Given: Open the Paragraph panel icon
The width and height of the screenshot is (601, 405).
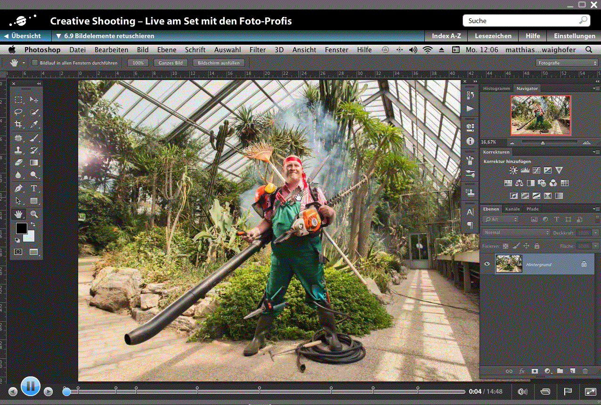Looking at the screenshot, I should pyautogui.click(x=470, y=225).
